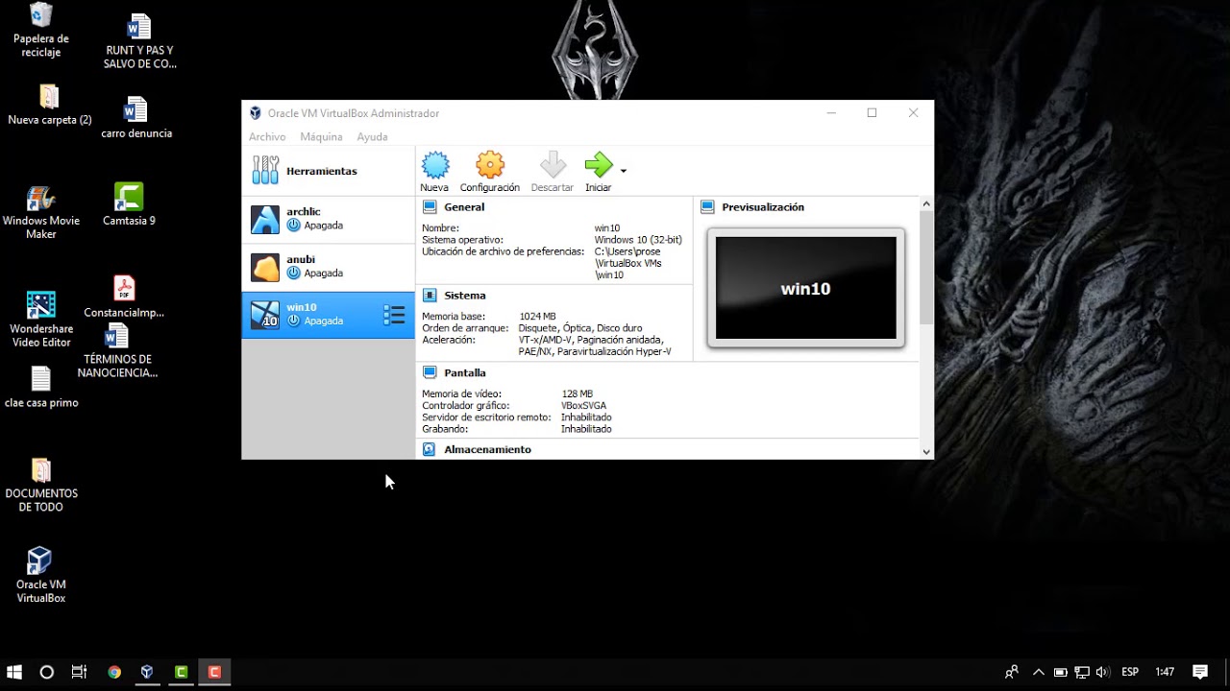Select ConstanciaImp PDF file
This screenshot has width=1230, height=691.
[124, 297]
